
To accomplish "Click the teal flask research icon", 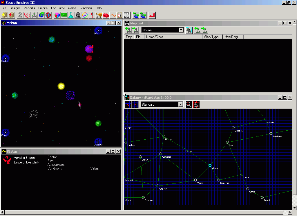I will point(71,15).
